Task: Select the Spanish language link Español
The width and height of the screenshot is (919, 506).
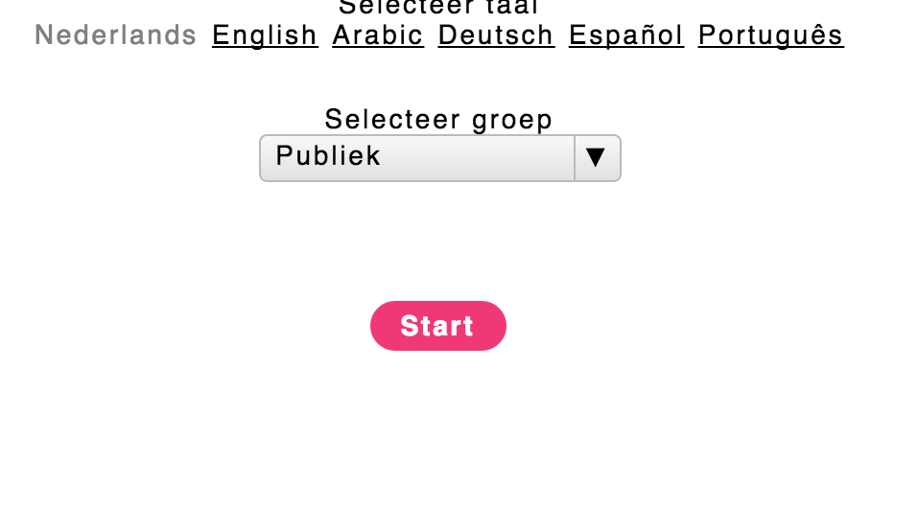Action: [626, 35]
